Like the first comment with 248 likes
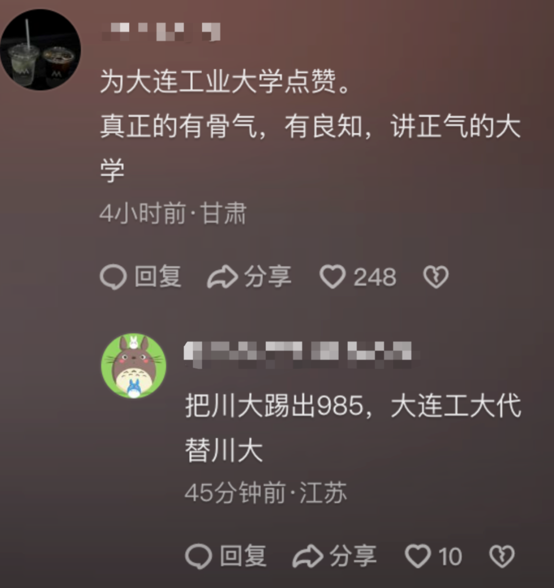The width and height of the screenshot is (554, 588). (332, 277)
